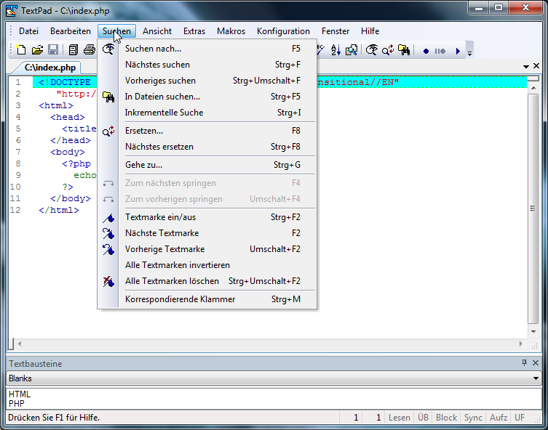This screenshot has height=430, width=548.
Task: Click the TextPad title bar app icon
Action: tap(12, 10)
